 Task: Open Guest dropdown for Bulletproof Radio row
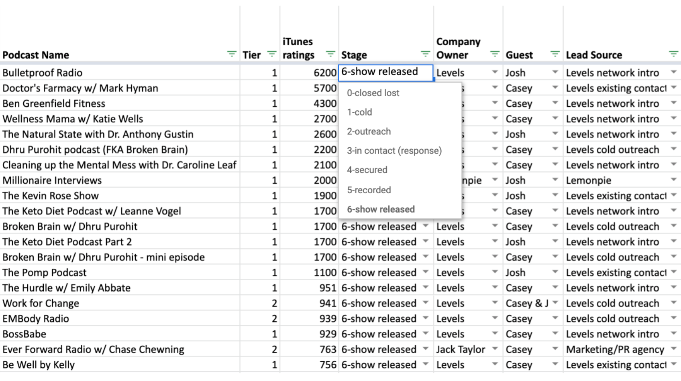pos(555,73)
